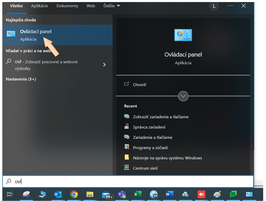The image size is (266, 201).
Task: Open Microsoft Teams taskbar icon
Action: pos(121,195)
